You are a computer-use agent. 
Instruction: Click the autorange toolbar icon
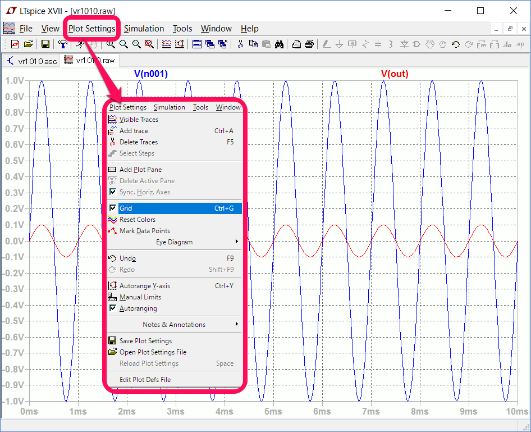coord(180,44)
